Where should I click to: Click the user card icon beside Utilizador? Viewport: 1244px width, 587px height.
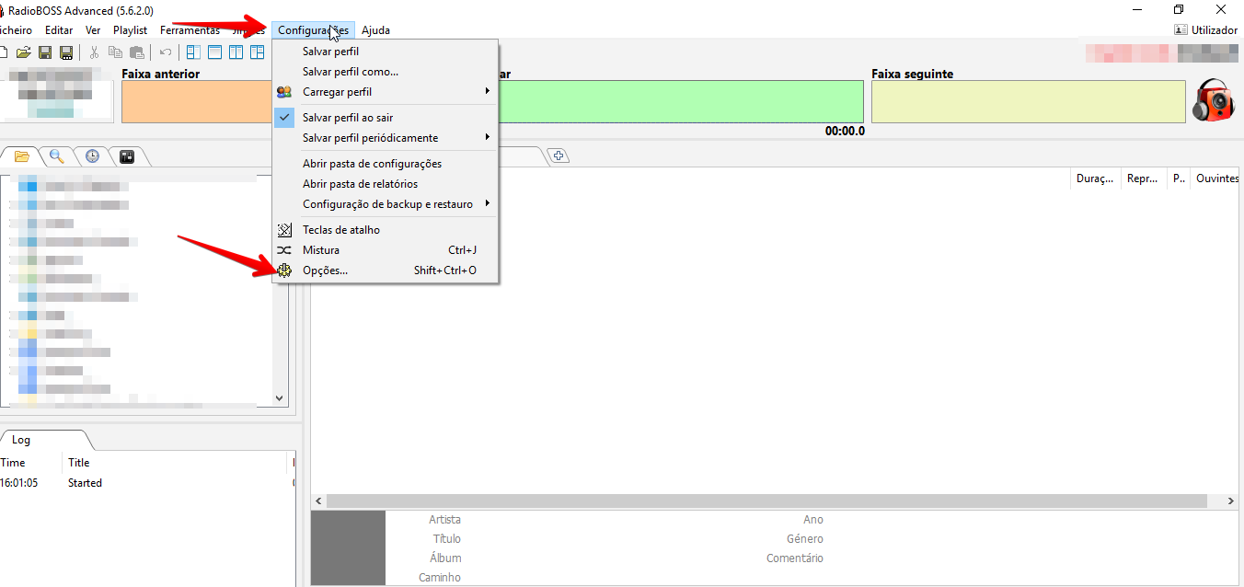[1181, 30]
